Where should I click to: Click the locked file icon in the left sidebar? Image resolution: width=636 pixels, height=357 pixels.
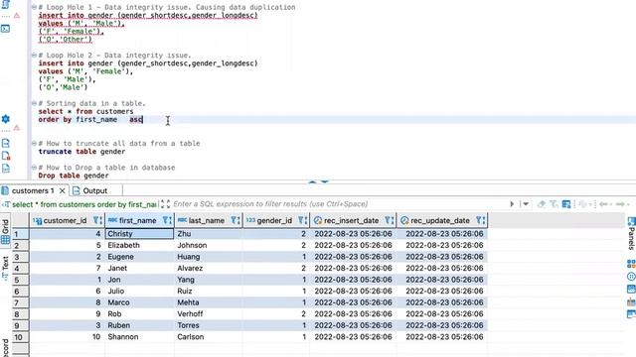6,156
